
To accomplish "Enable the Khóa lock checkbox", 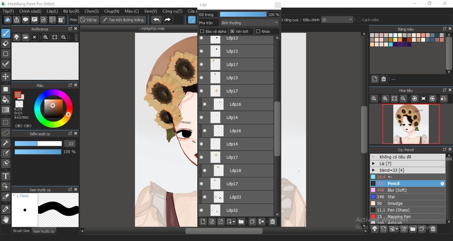I will pos(258,31).
